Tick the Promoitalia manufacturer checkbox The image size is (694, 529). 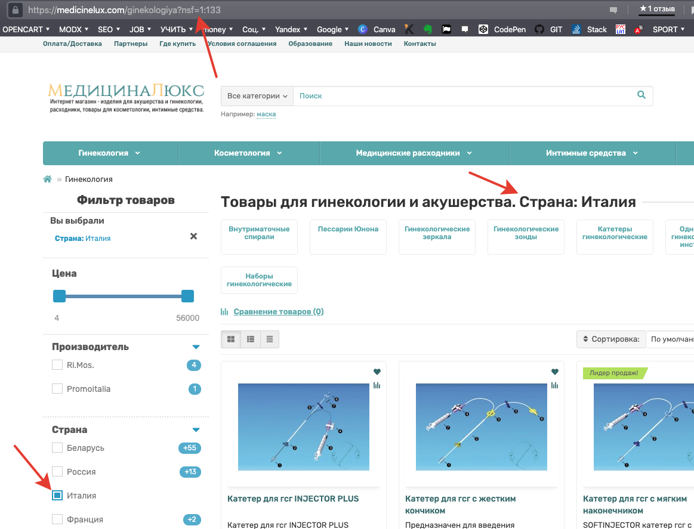(x=57, y=389)
